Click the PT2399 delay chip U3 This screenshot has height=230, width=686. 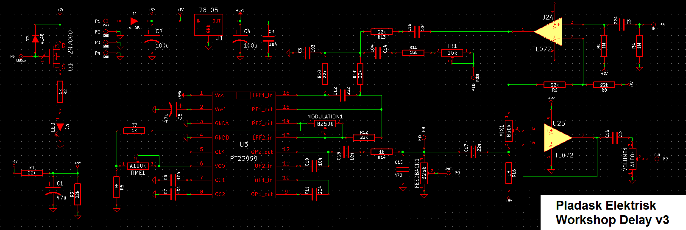[x=244, y=145]
